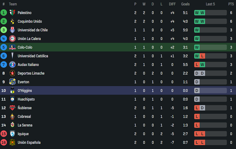Click Ñublense's red L result badge
This screenshot has width=236, height=149.
coord(197,108)
